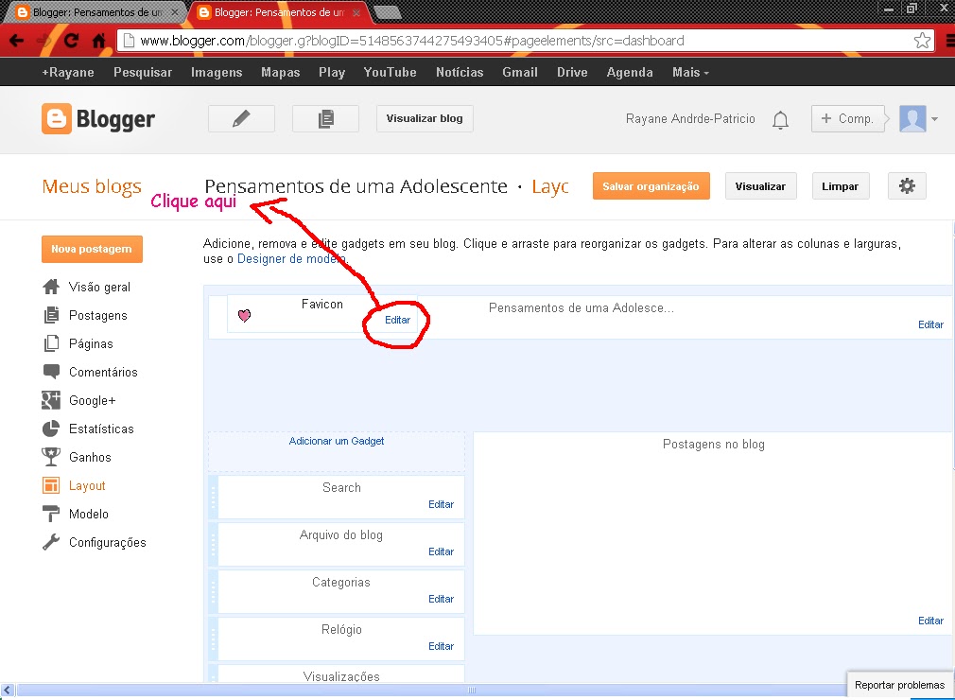
Task: Click the Páginas sidebar icon
Action: 51,343
